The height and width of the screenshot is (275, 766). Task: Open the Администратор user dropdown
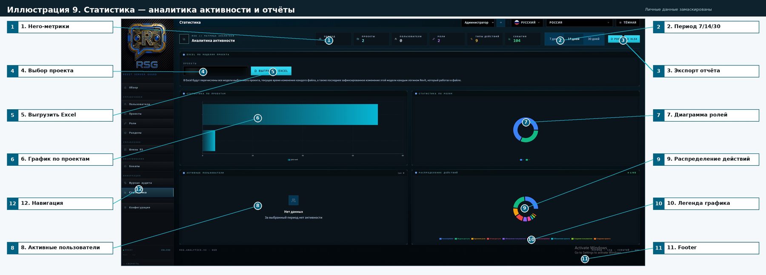click(479, 23)
